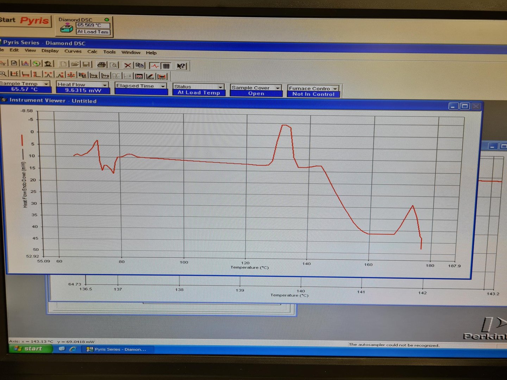Click the red X delete icon

128,65
